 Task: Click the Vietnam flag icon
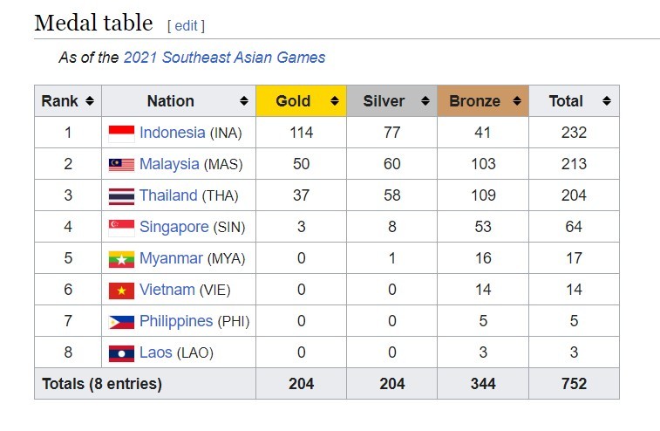(122, 291)
